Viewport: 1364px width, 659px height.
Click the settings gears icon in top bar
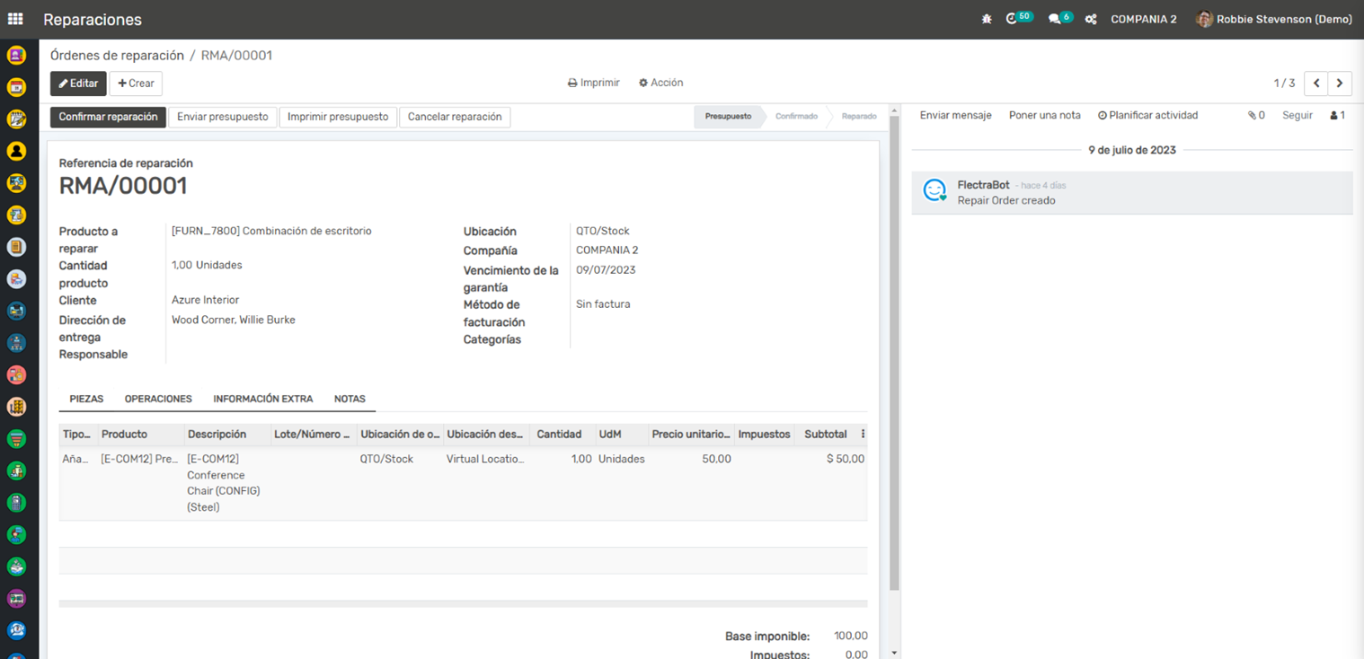point(1091,19)
